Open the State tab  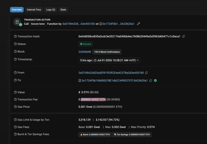click(63, 10)
